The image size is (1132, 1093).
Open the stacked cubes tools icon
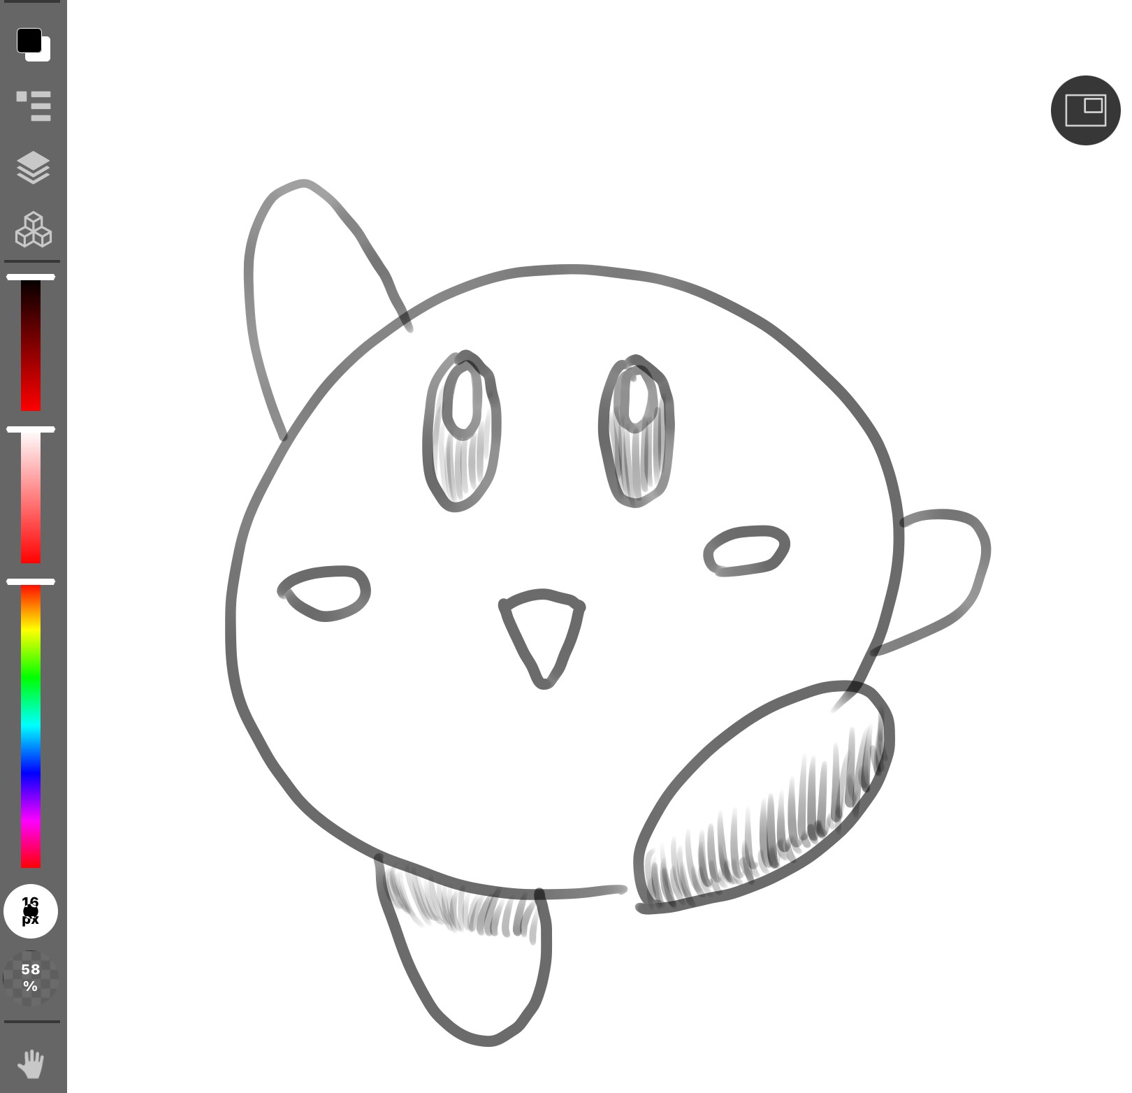coord(34,230)
